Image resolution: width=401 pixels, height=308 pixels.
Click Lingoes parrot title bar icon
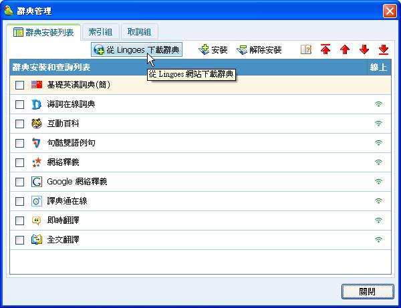coord(9,11)
